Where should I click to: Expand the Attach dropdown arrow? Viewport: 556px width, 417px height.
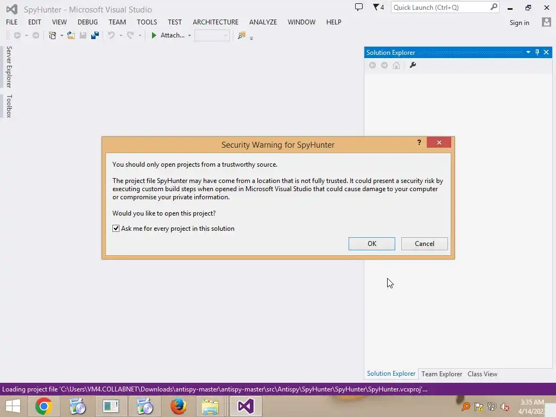click(x=189, y=35)
